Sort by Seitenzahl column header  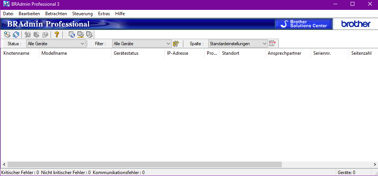pyautogui.click(x=363, y=53)
